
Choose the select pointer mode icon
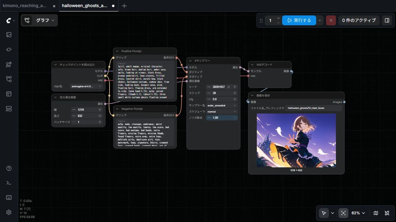(324, 213)
